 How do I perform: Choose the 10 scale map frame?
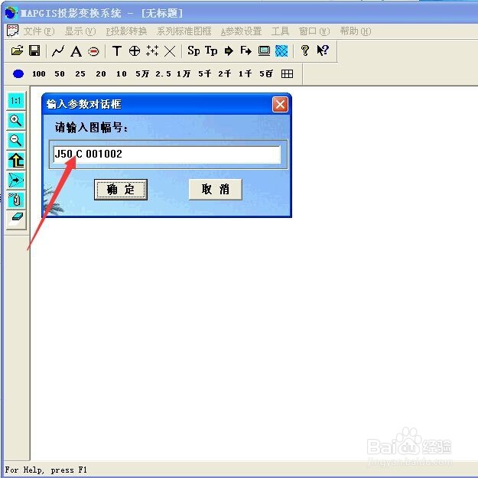(x=122, y=73)
